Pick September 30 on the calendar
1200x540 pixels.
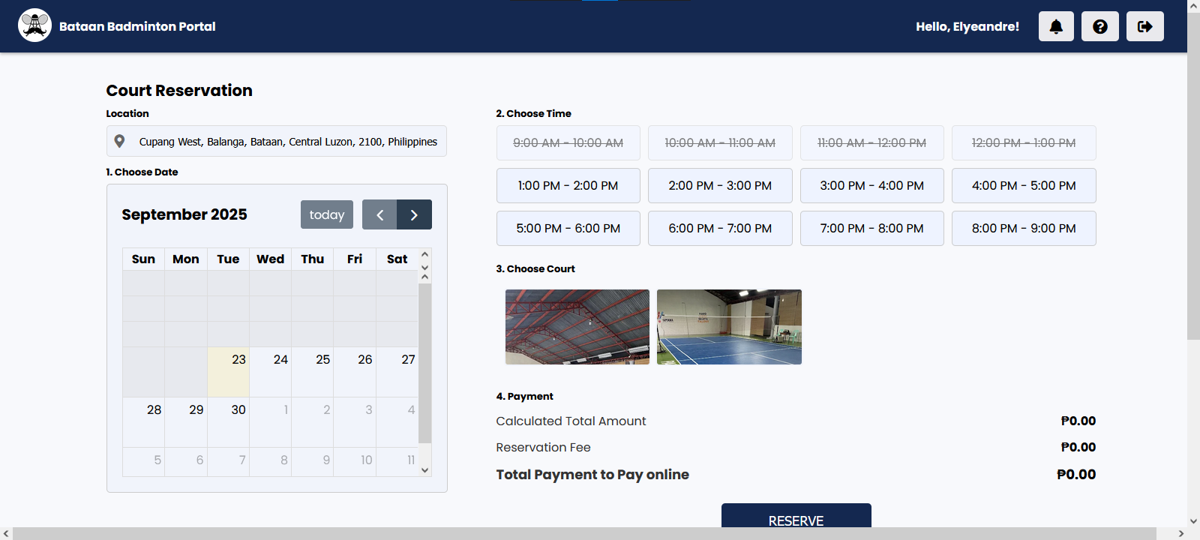(x=228, y=422)
